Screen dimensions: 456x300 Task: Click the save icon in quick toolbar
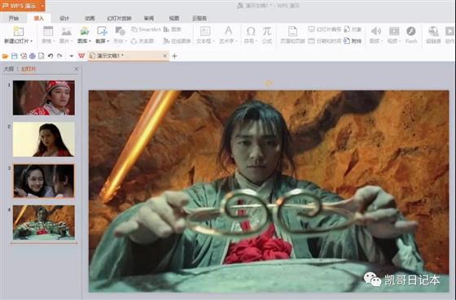point(14,56)
